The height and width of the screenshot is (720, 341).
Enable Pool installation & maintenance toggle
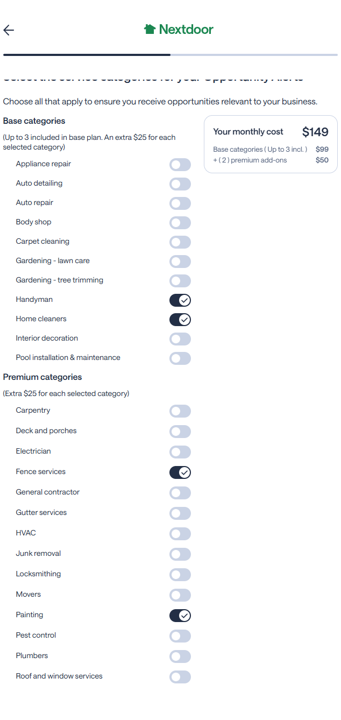coord(180,358)
